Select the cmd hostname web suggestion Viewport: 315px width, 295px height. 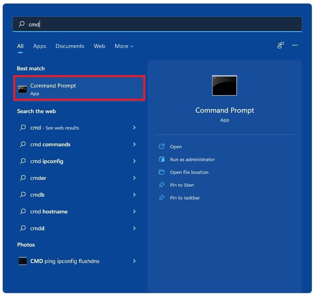(x=49, y=211)
